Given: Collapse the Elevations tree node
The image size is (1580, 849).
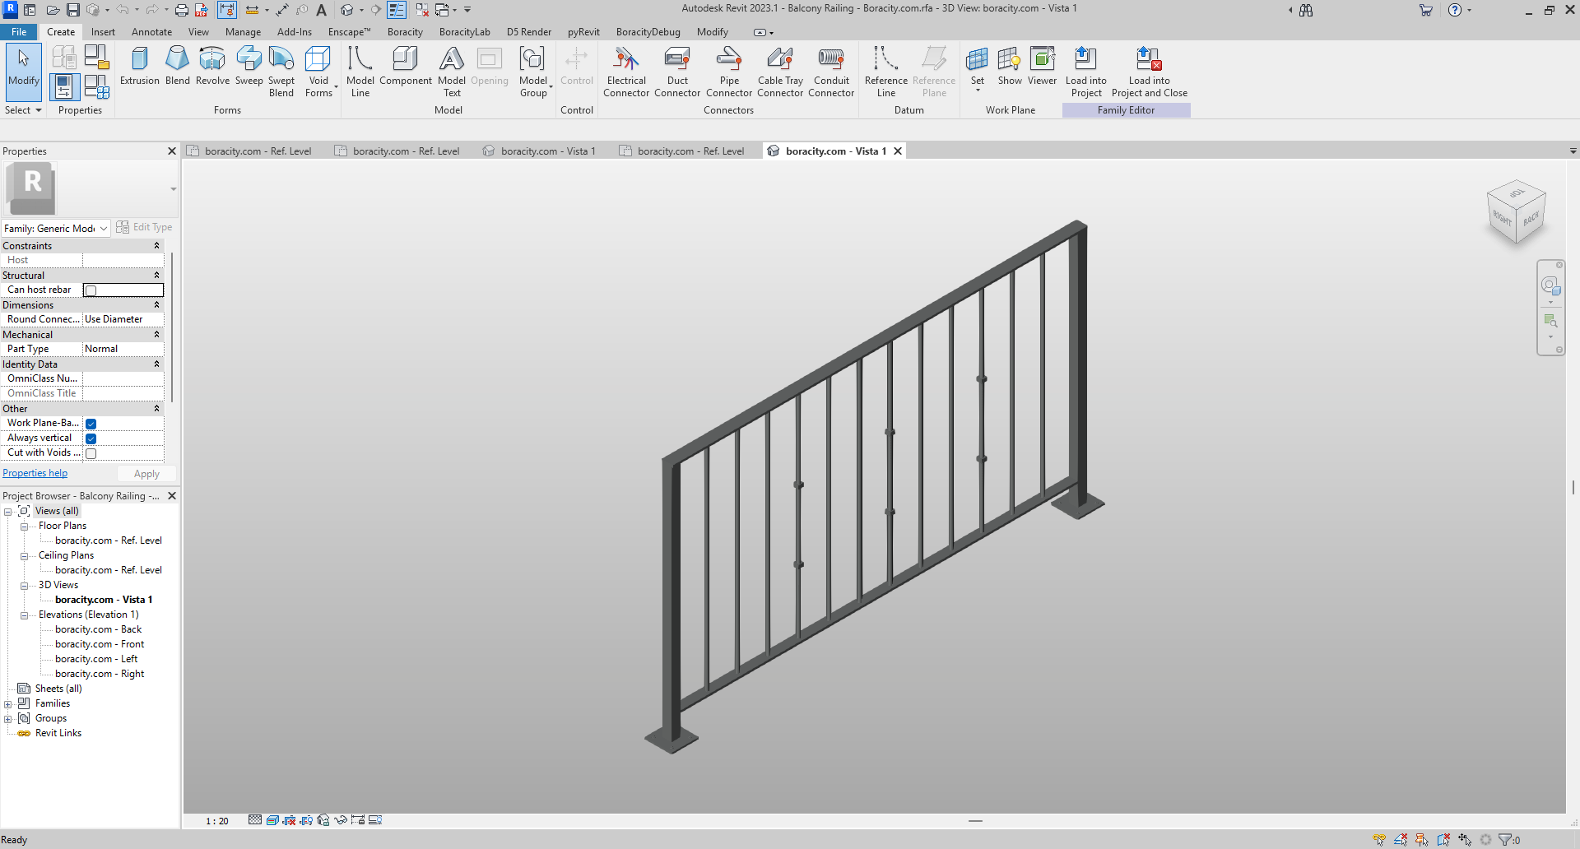Looking at the screenshot, I should pyautogui.click(x=25, y=615).
